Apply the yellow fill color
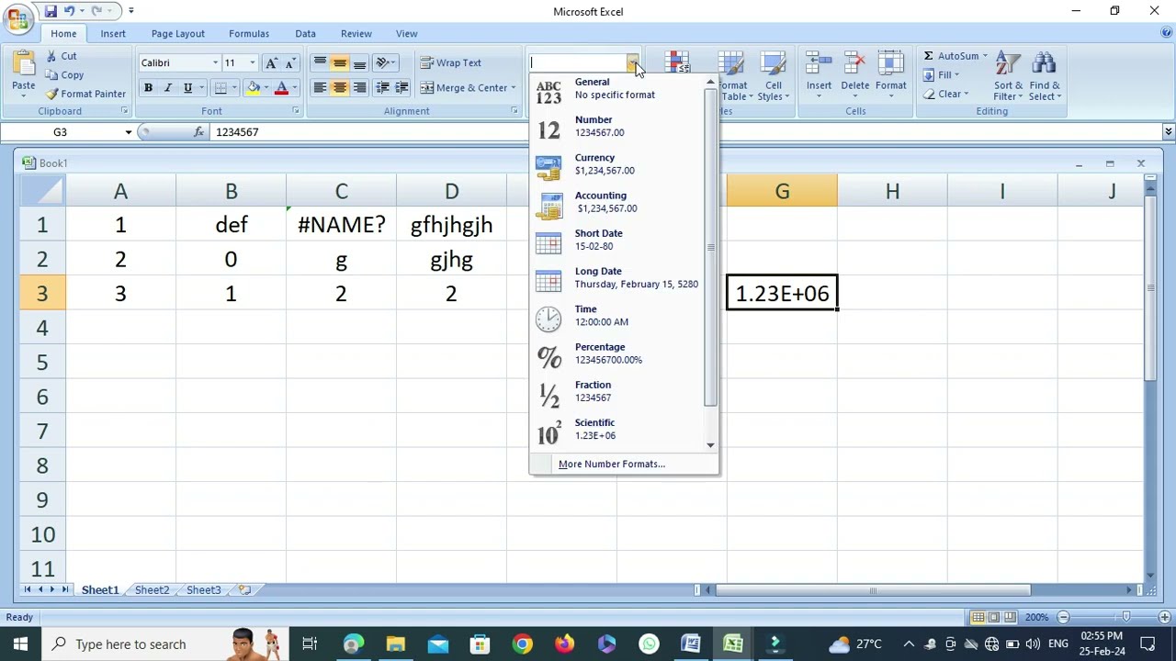The image size is (1176, 661). point(253,88)
